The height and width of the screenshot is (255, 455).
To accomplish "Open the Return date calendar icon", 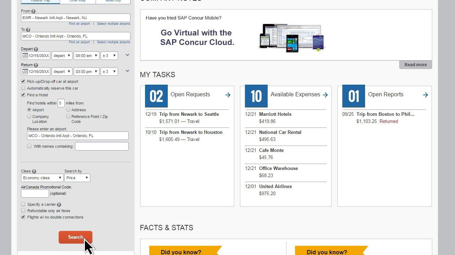I will coord(25,72).
